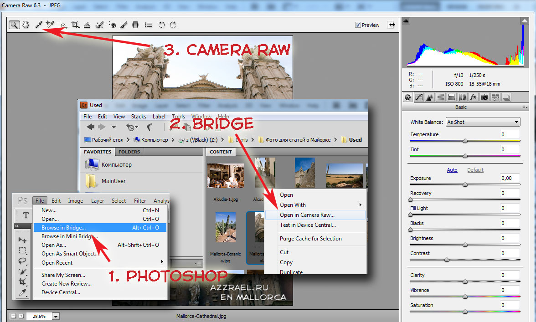This screenshot has width=536, height=322.
Task: Select the White Balance eyedropper tool
Action: click(x=39, y=25)
